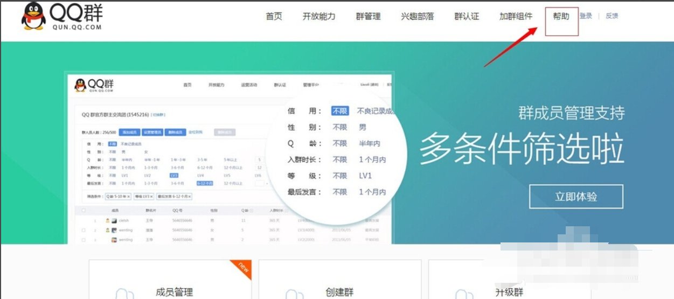
Task: Click LV1 in the magnified 等级 row
Action: point(366,176)
